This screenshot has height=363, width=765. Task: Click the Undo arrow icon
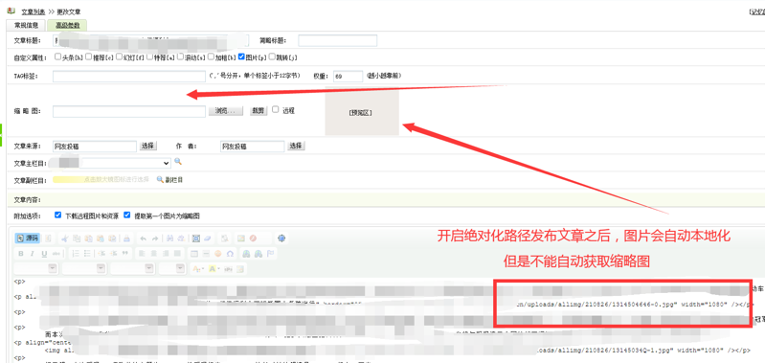coord(143,238)
